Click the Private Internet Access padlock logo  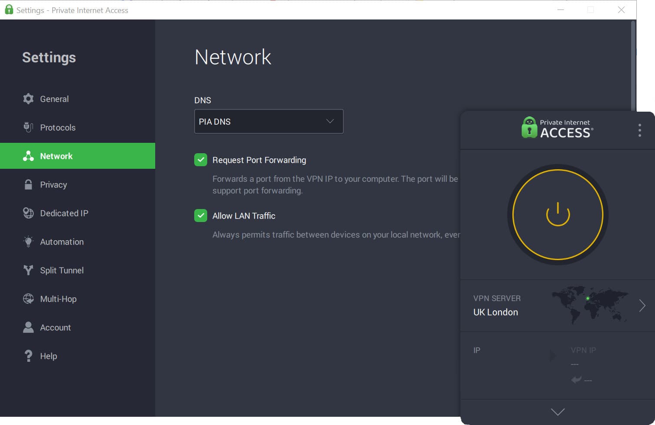(x=528, y=128)
